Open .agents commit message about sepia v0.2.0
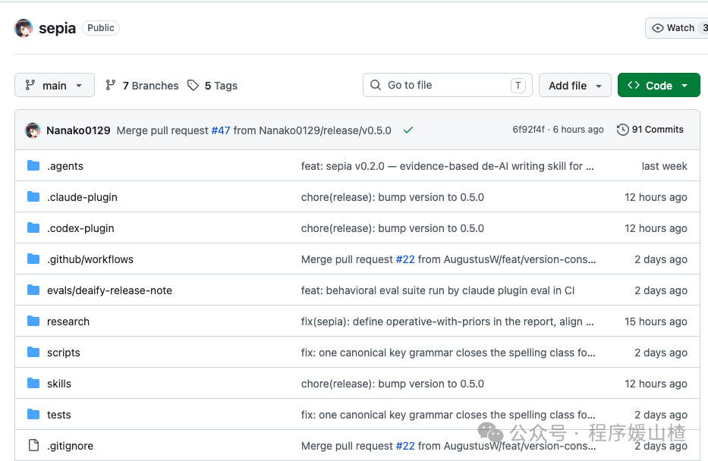708x461 pixels. point(448,166)
